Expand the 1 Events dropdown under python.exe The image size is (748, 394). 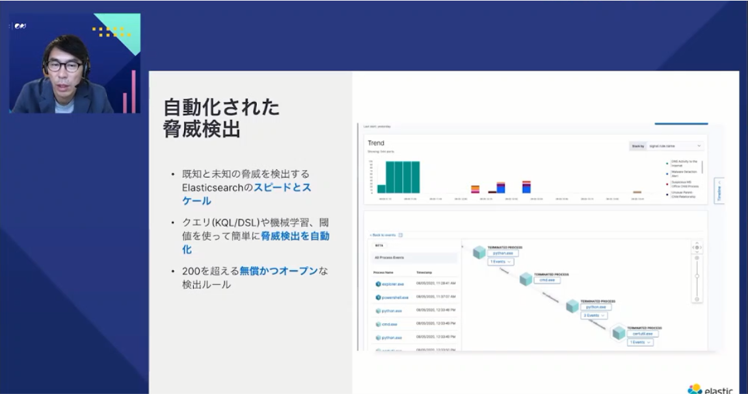[501, 261]
